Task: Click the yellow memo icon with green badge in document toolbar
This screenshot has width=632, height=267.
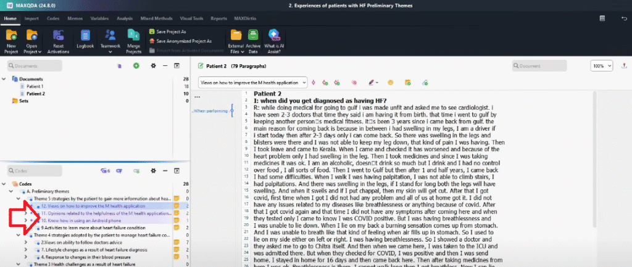Action: pos(407,82)
